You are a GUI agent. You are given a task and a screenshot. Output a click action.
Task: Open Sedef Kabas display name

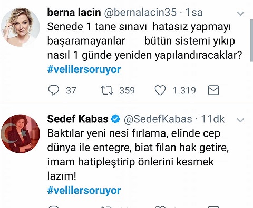tap(77, 119)
